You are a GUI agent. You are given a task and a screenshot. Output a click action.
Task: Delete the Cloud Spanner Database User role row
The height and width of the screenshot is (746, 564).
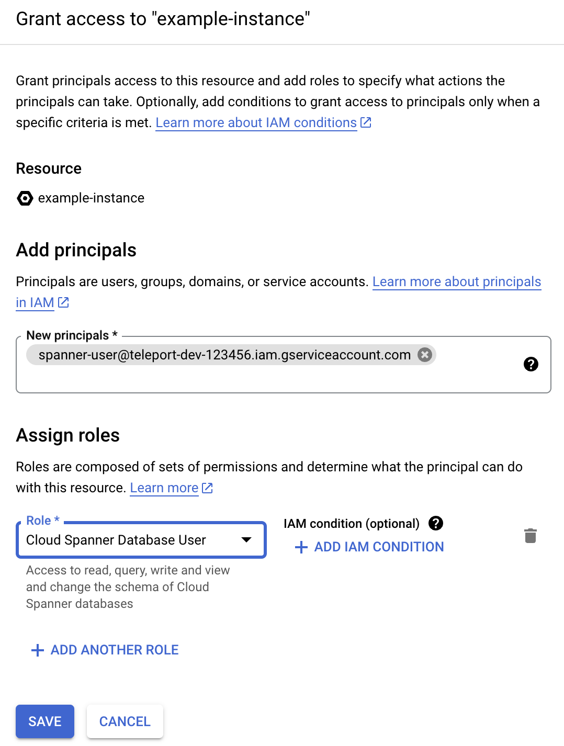[x=530, y=535]
